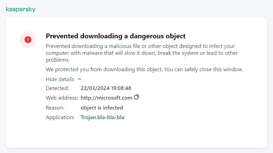Select the detected timestamp 22/03/2024 19:08:48
273x153 pixels.
(106, 88)
